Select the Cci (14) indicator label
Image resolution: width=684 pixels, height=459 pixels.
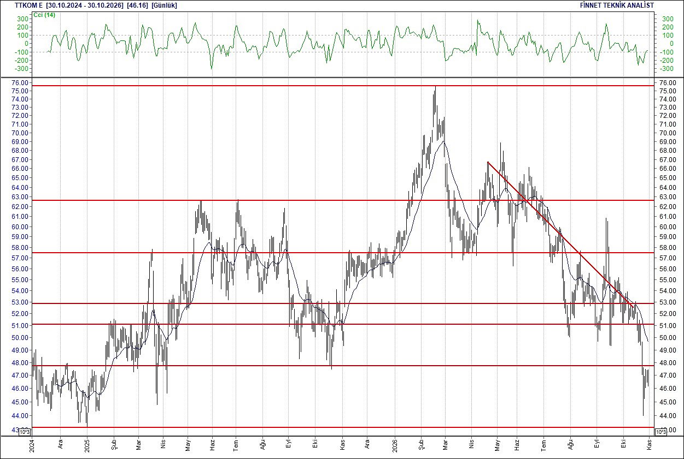point(44,15)
